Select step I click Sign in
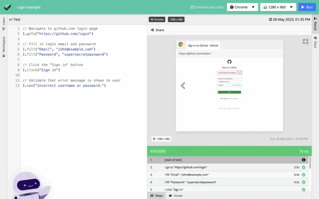This screenshot has width=319, height=199. pyautogui.click(x=228, y=189)
